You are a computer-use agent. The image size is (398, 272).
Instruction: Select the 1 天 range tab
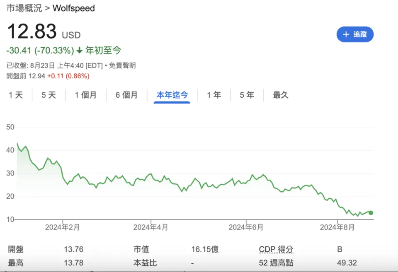tap(16, 95)
